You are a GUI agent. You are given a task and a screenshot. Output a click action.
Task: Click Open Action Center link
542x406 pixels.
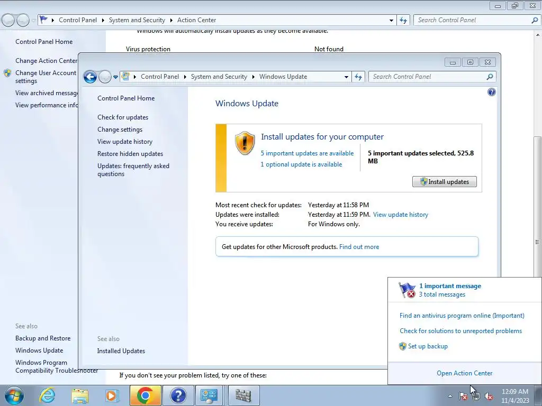pos(465,373)
